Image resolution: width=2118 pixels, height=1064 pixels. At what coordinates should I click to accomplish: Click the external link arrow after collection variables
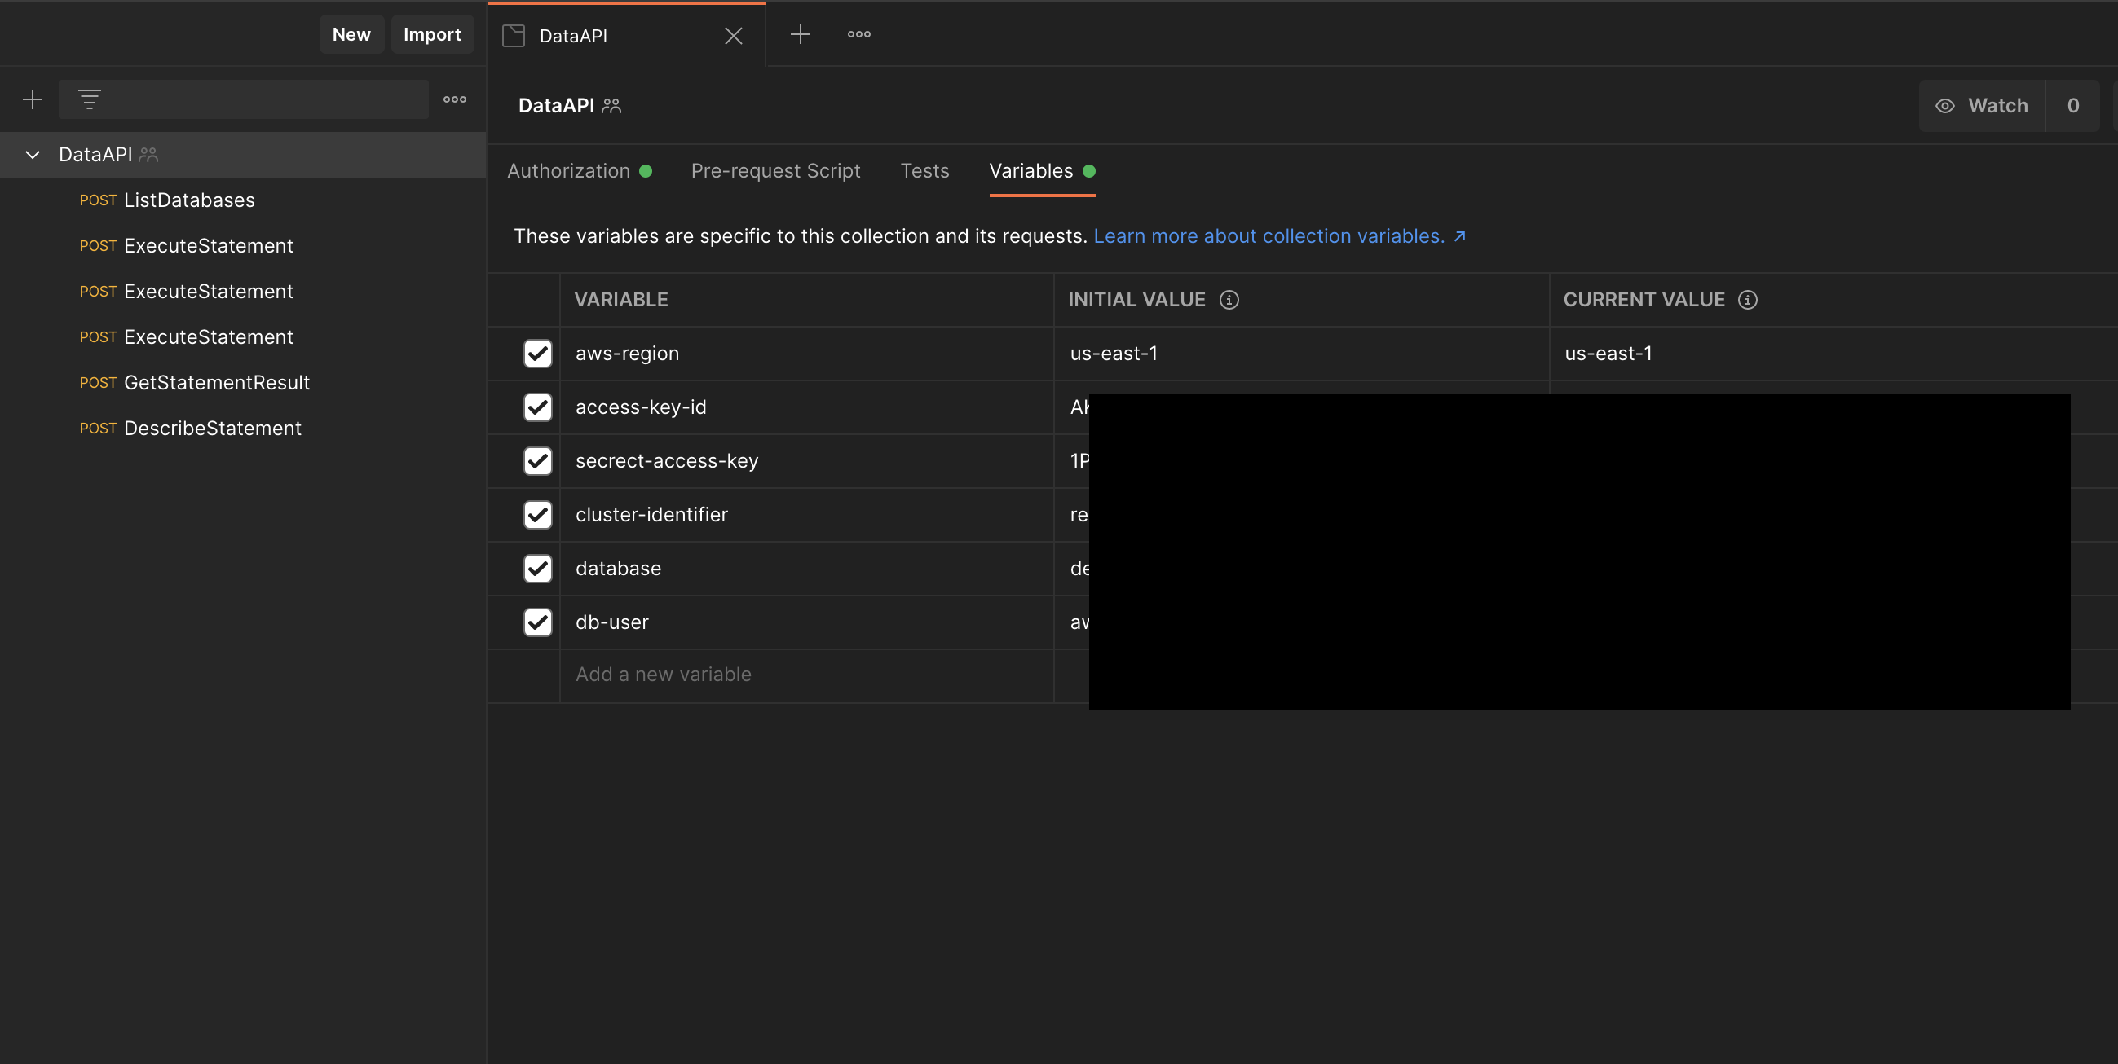click(1460, 236)
